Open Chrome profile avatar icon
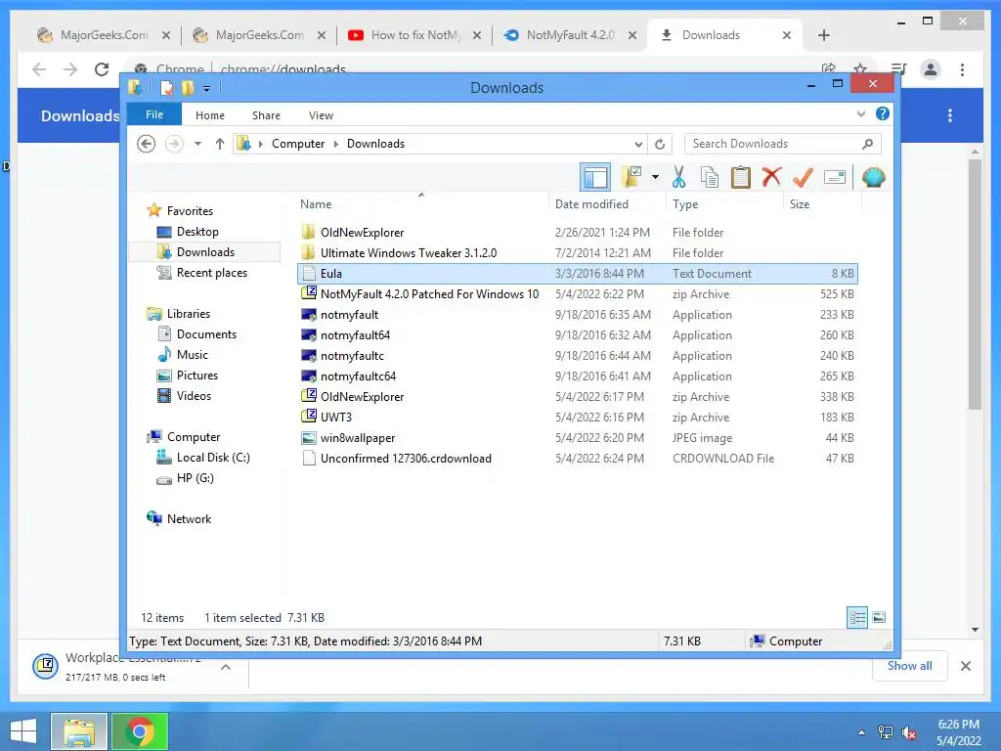Screen dimensions: 1001x751 coord(931,69)
